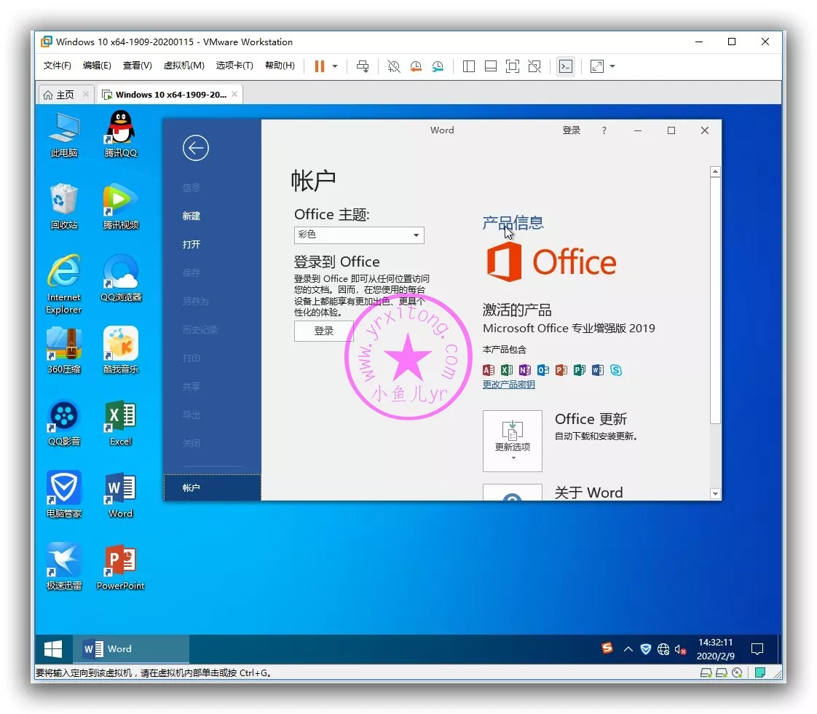Launch Excel desktop shortcut
The height and width of the screenshot is (714, 817).
click(121, 420)
